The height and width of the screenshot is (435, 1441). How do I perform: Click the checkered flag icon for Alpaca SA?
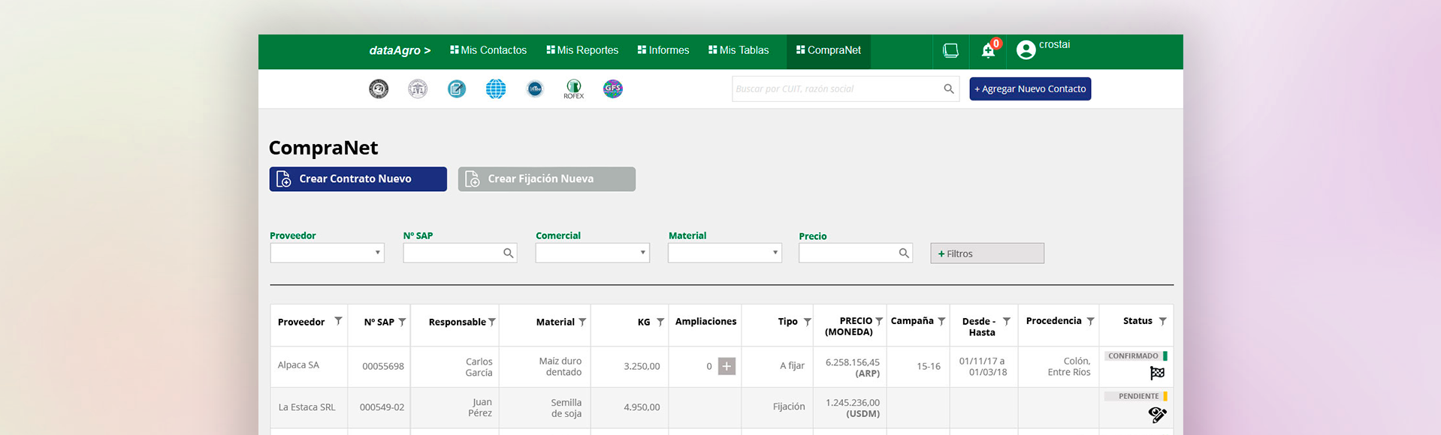pos(1157,373)
